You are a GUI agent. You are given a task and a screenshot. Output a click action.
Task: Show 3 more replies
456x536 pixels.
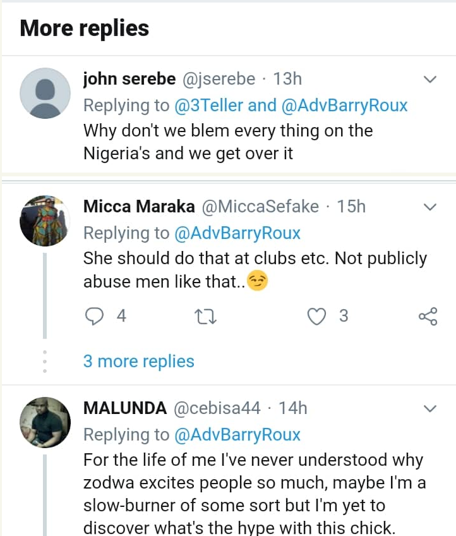pos(139,362)
